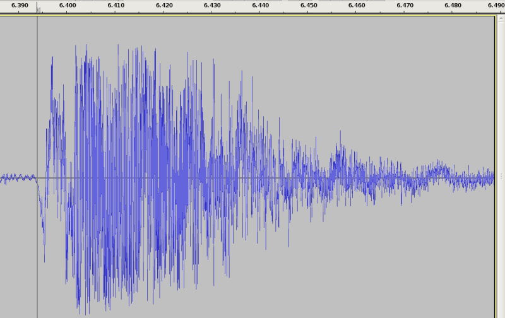Click the 6.430 mark on the timeline ruler
The image size is (505, 318).
coord(212,5)
